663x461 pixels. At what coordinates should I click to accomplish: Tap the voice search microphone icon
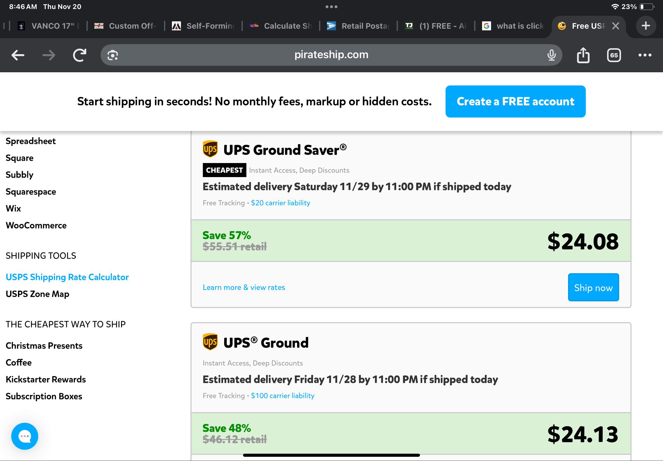coord(551,55)
